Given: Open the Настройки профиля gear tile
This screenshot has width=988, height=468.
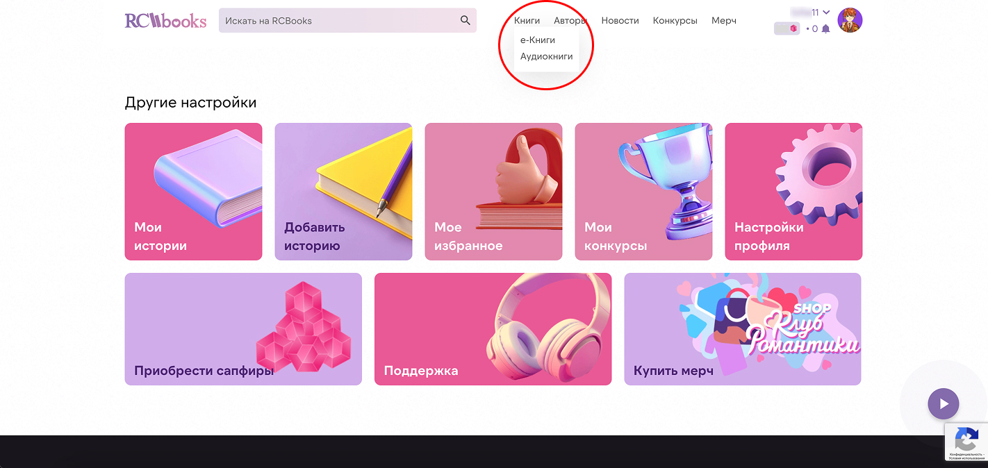Looking at the screenshot, I should pos(793,192).
